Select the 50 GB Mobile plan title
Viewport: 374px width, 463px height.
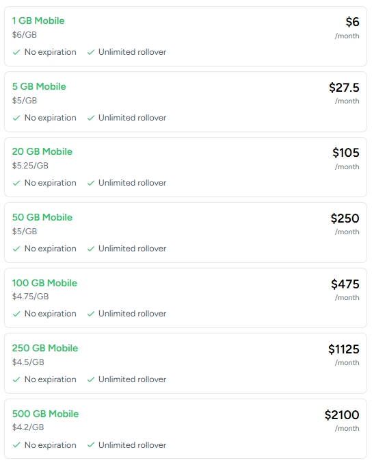point(42,217)
